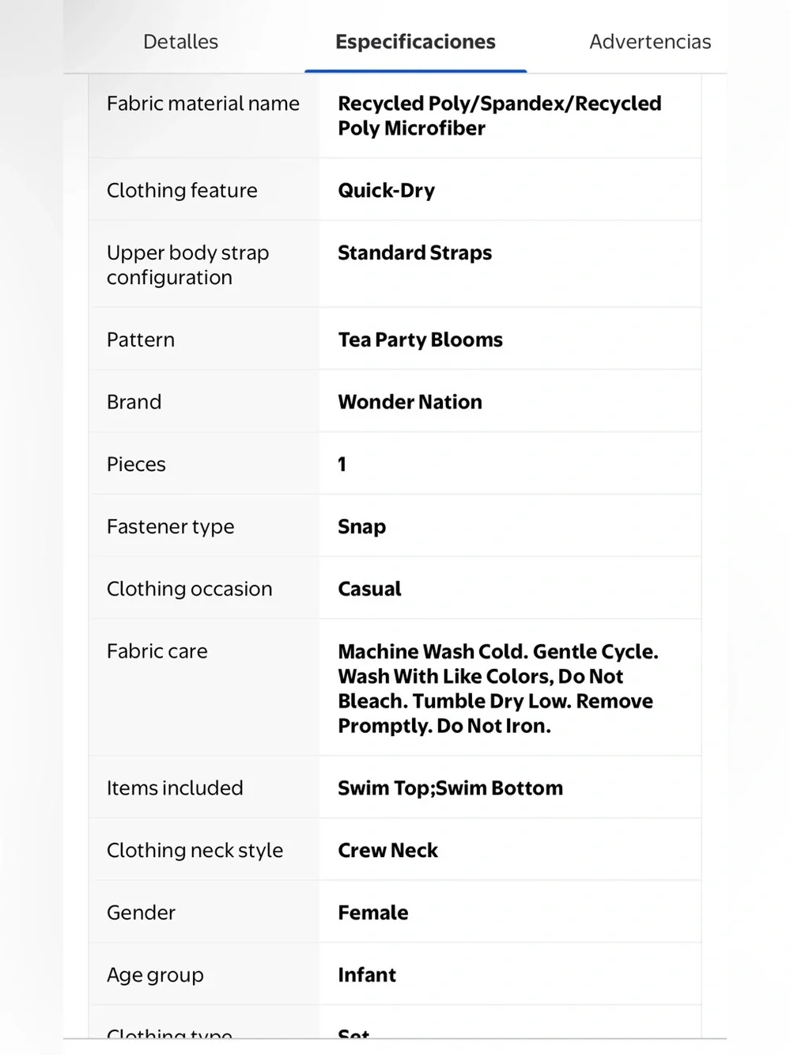Select the Clothing neck style label
The image size is (790, 1055).
pos(195,851)
